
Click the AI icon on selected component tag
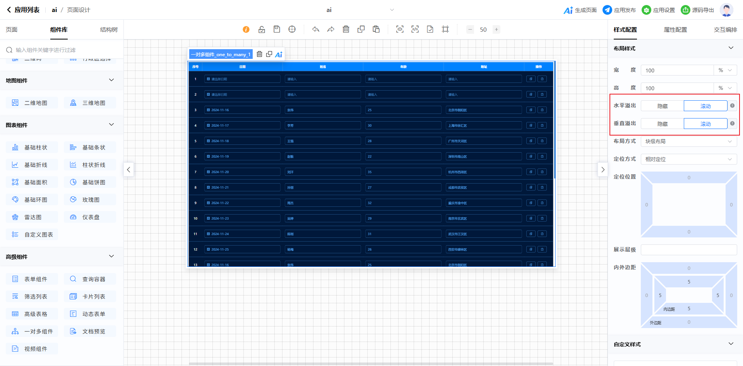click(279, 55)
